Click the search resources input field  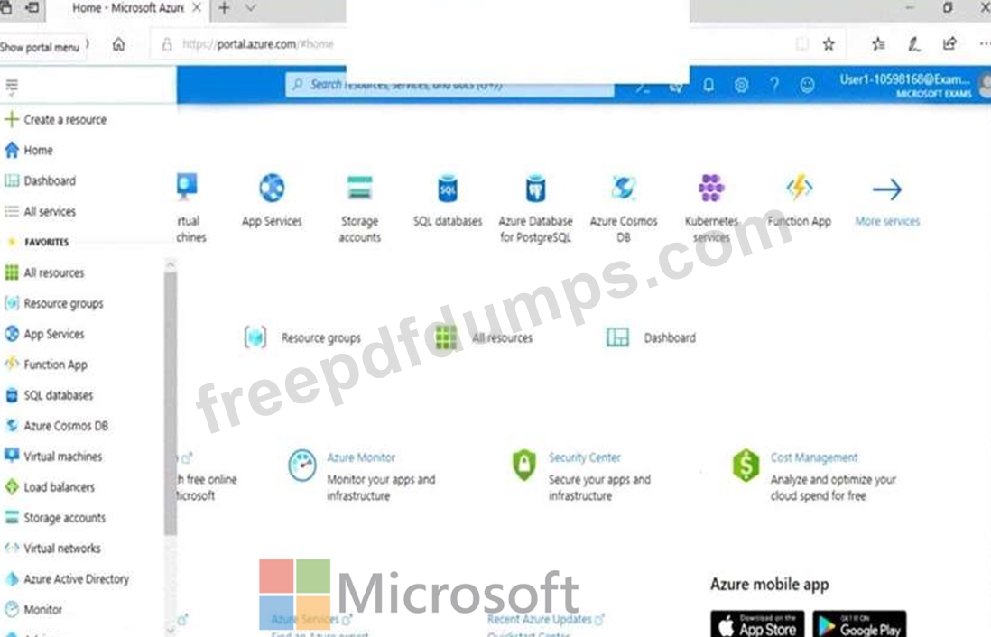point(450,85)
